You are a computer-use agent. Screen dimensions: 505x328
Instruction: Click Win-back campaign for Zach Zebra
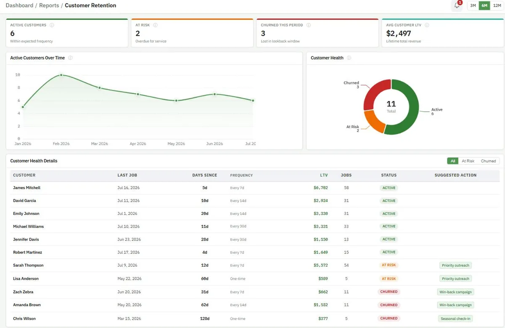(x=455, y=292)
